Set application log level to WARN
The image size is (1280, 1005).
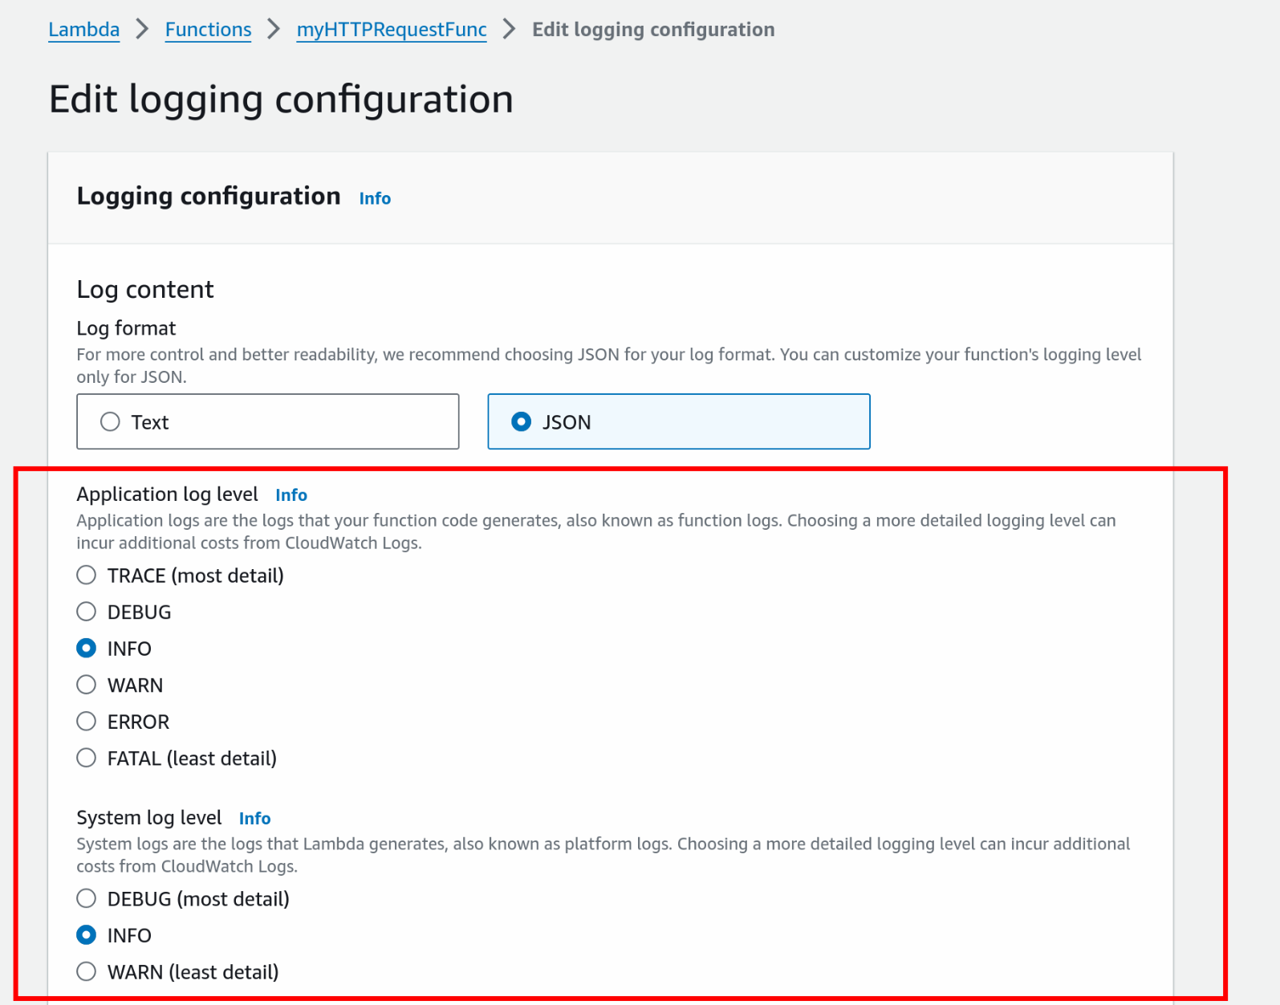[x=87, y=685]
